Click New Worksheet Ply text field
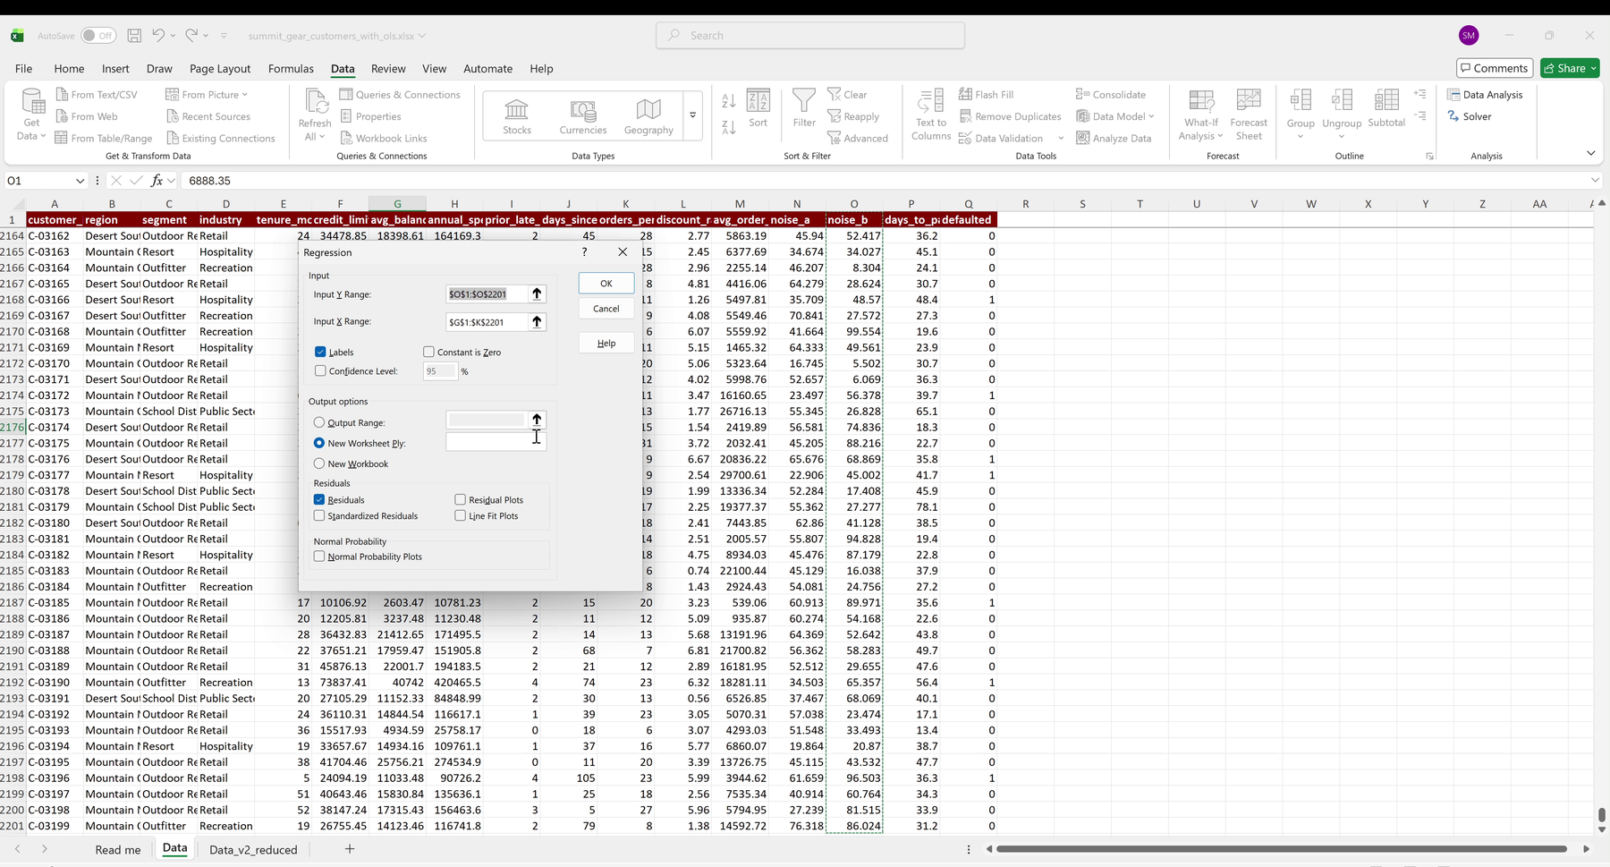Screen dimensions: 1610x867 pyautogui.click(x=496, y=442)
